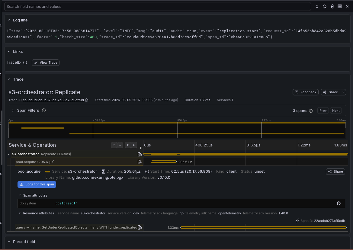Collapse the Links section
The image size is (353, 250).
pos(9,52)
